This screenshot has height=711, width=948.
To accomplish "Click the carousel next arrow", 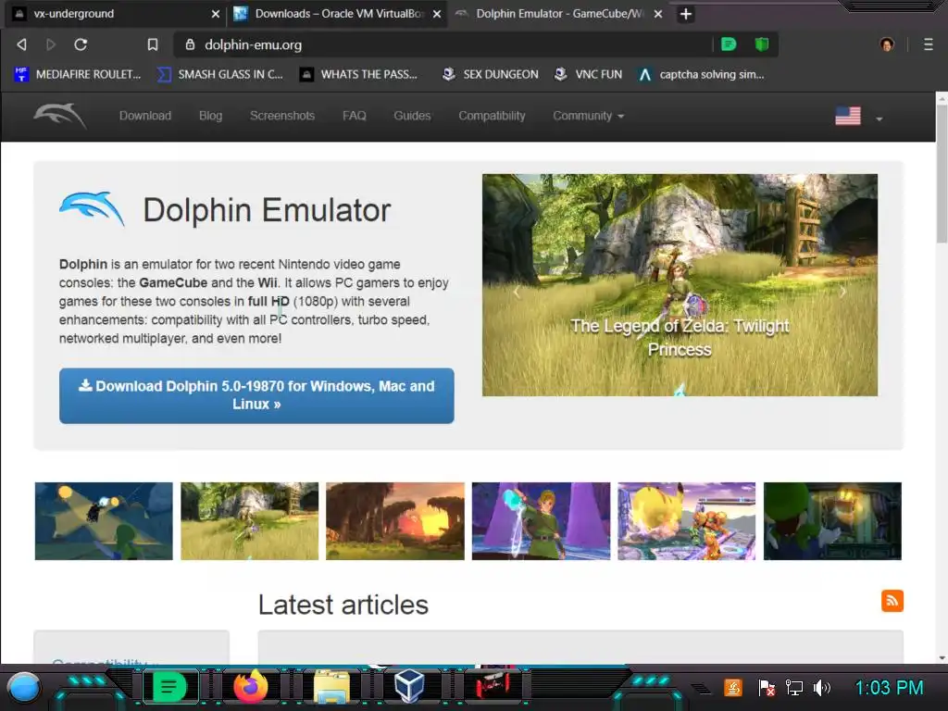I will (842, 292).
